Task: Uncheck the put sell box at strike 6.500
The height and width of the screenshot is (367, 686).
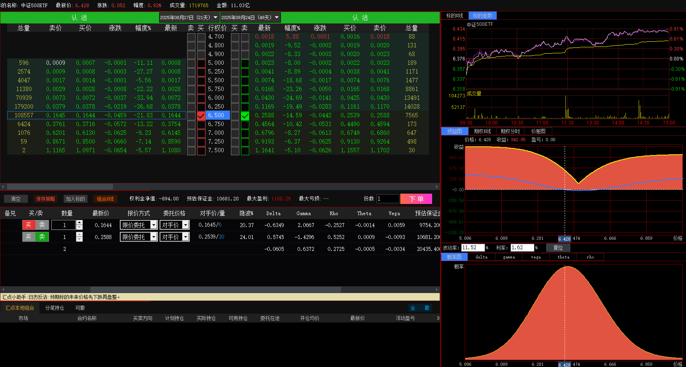Action: click(245, 116)
